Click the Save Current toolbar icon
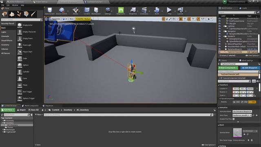 tap(50, 10)
